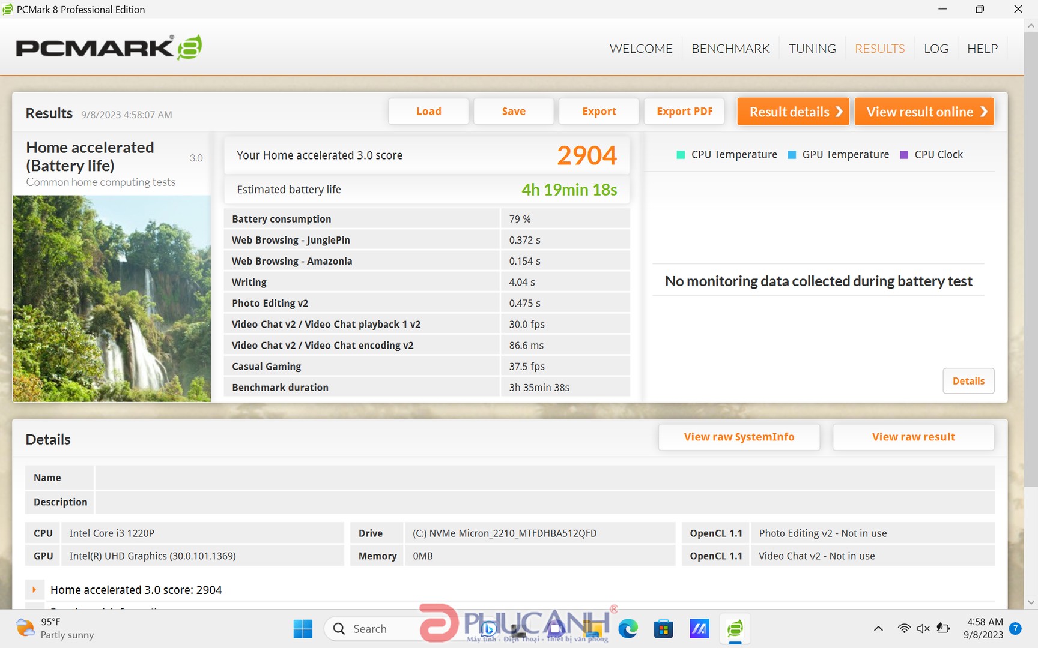This screenshot has width=1038, height=648.
Task: Click the 2904 score value
Action: click(587, 156)
